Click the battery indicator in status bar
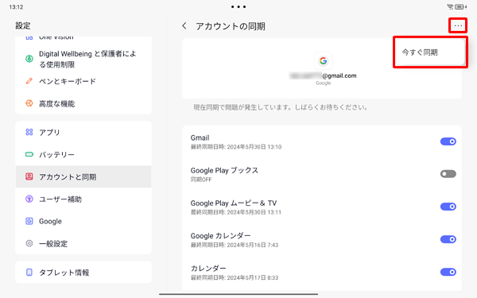The image size is (477, 298). [x=460, y=6]
